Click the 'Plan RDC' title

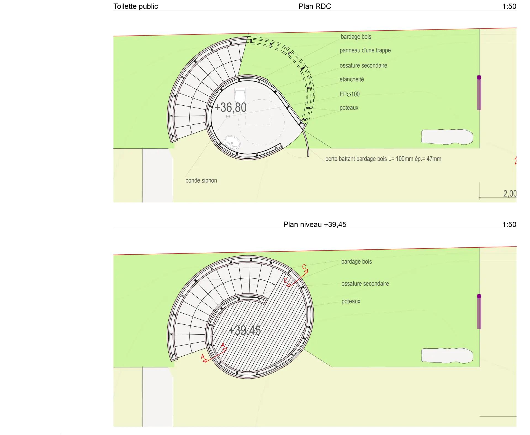pyautogui.click(x=314, y=6)
